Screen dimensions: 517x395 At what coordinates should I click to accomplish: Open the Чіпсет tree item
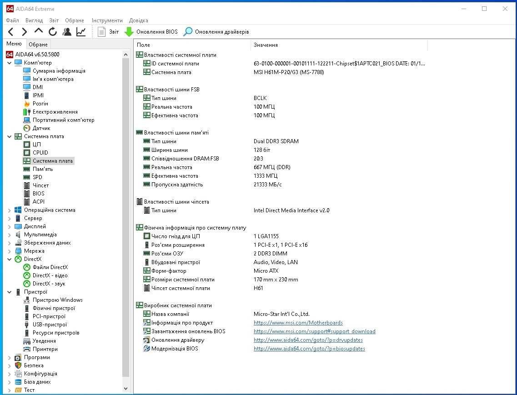click(x=36, y=185)
